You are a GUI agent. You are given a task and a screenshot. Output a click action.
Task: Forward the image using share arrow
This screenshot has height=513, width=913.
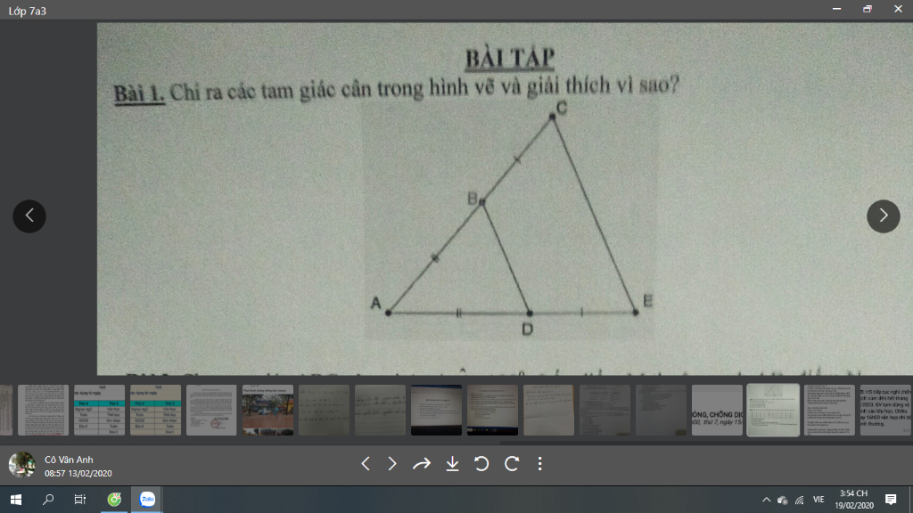tap(422, 463)
